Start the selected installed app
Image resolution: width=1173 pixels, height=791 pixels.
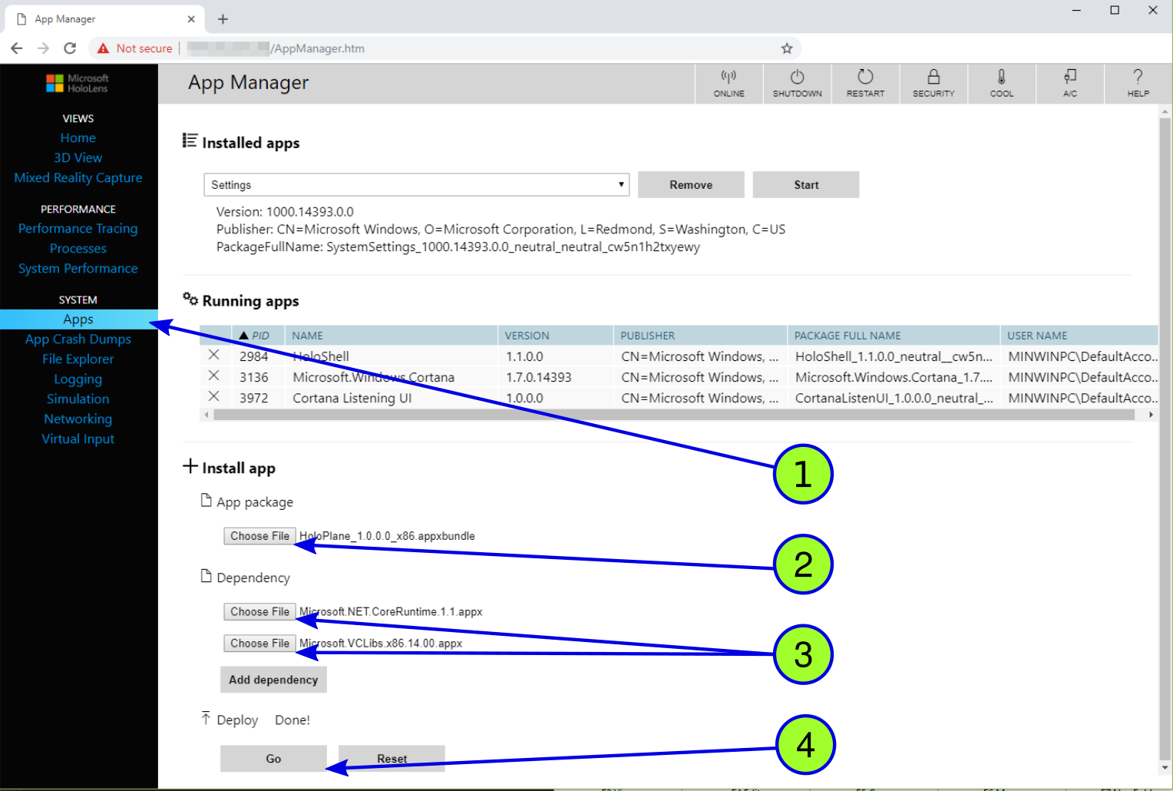806,185
